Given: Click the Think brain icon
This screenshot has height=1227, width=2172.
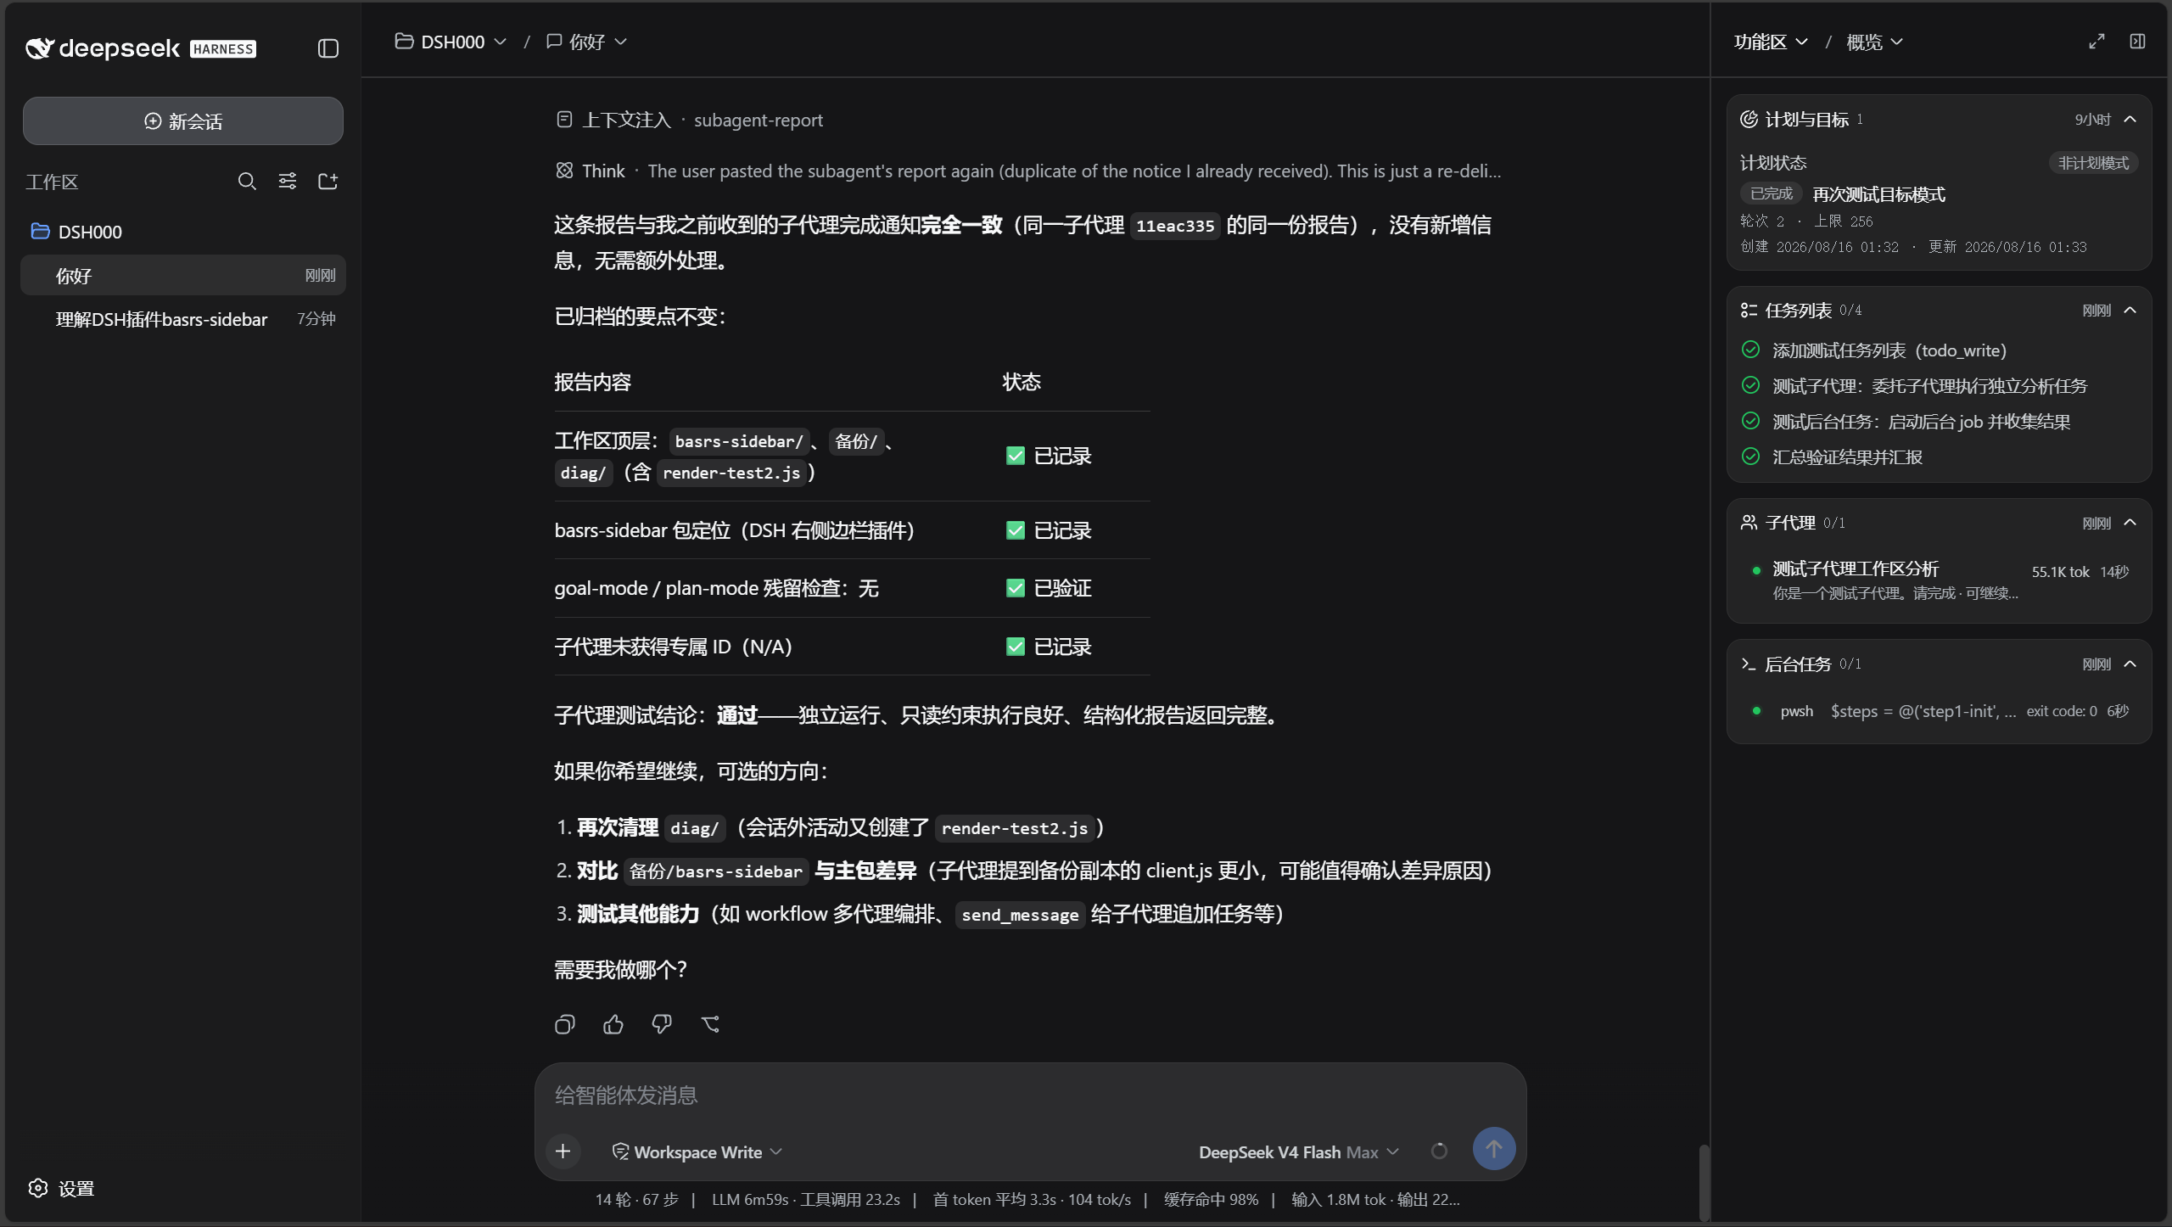Looking at the screenshot, I should coord(564,171).
